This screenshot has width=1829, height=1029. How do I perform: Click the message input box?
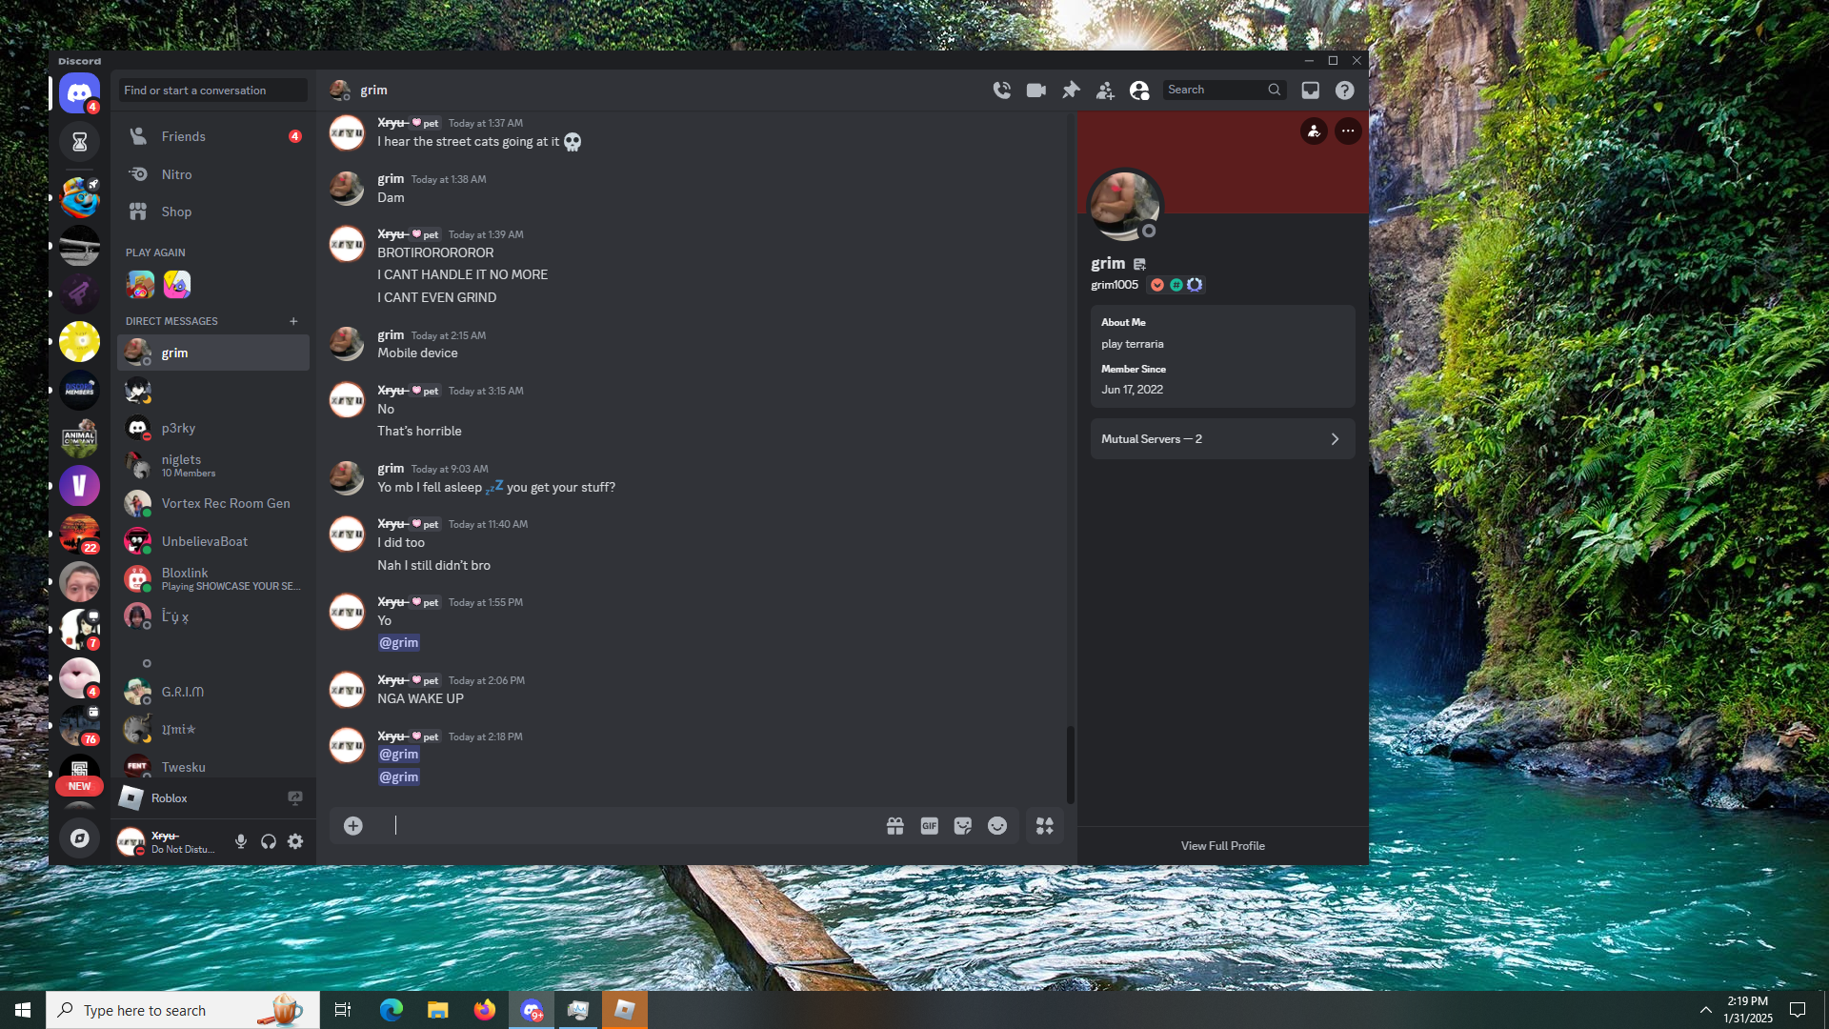point(629,825)
